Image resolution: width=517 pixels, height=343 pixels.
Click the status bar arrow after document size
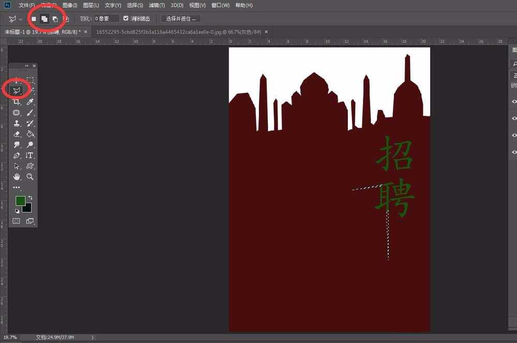click(93, 337)
